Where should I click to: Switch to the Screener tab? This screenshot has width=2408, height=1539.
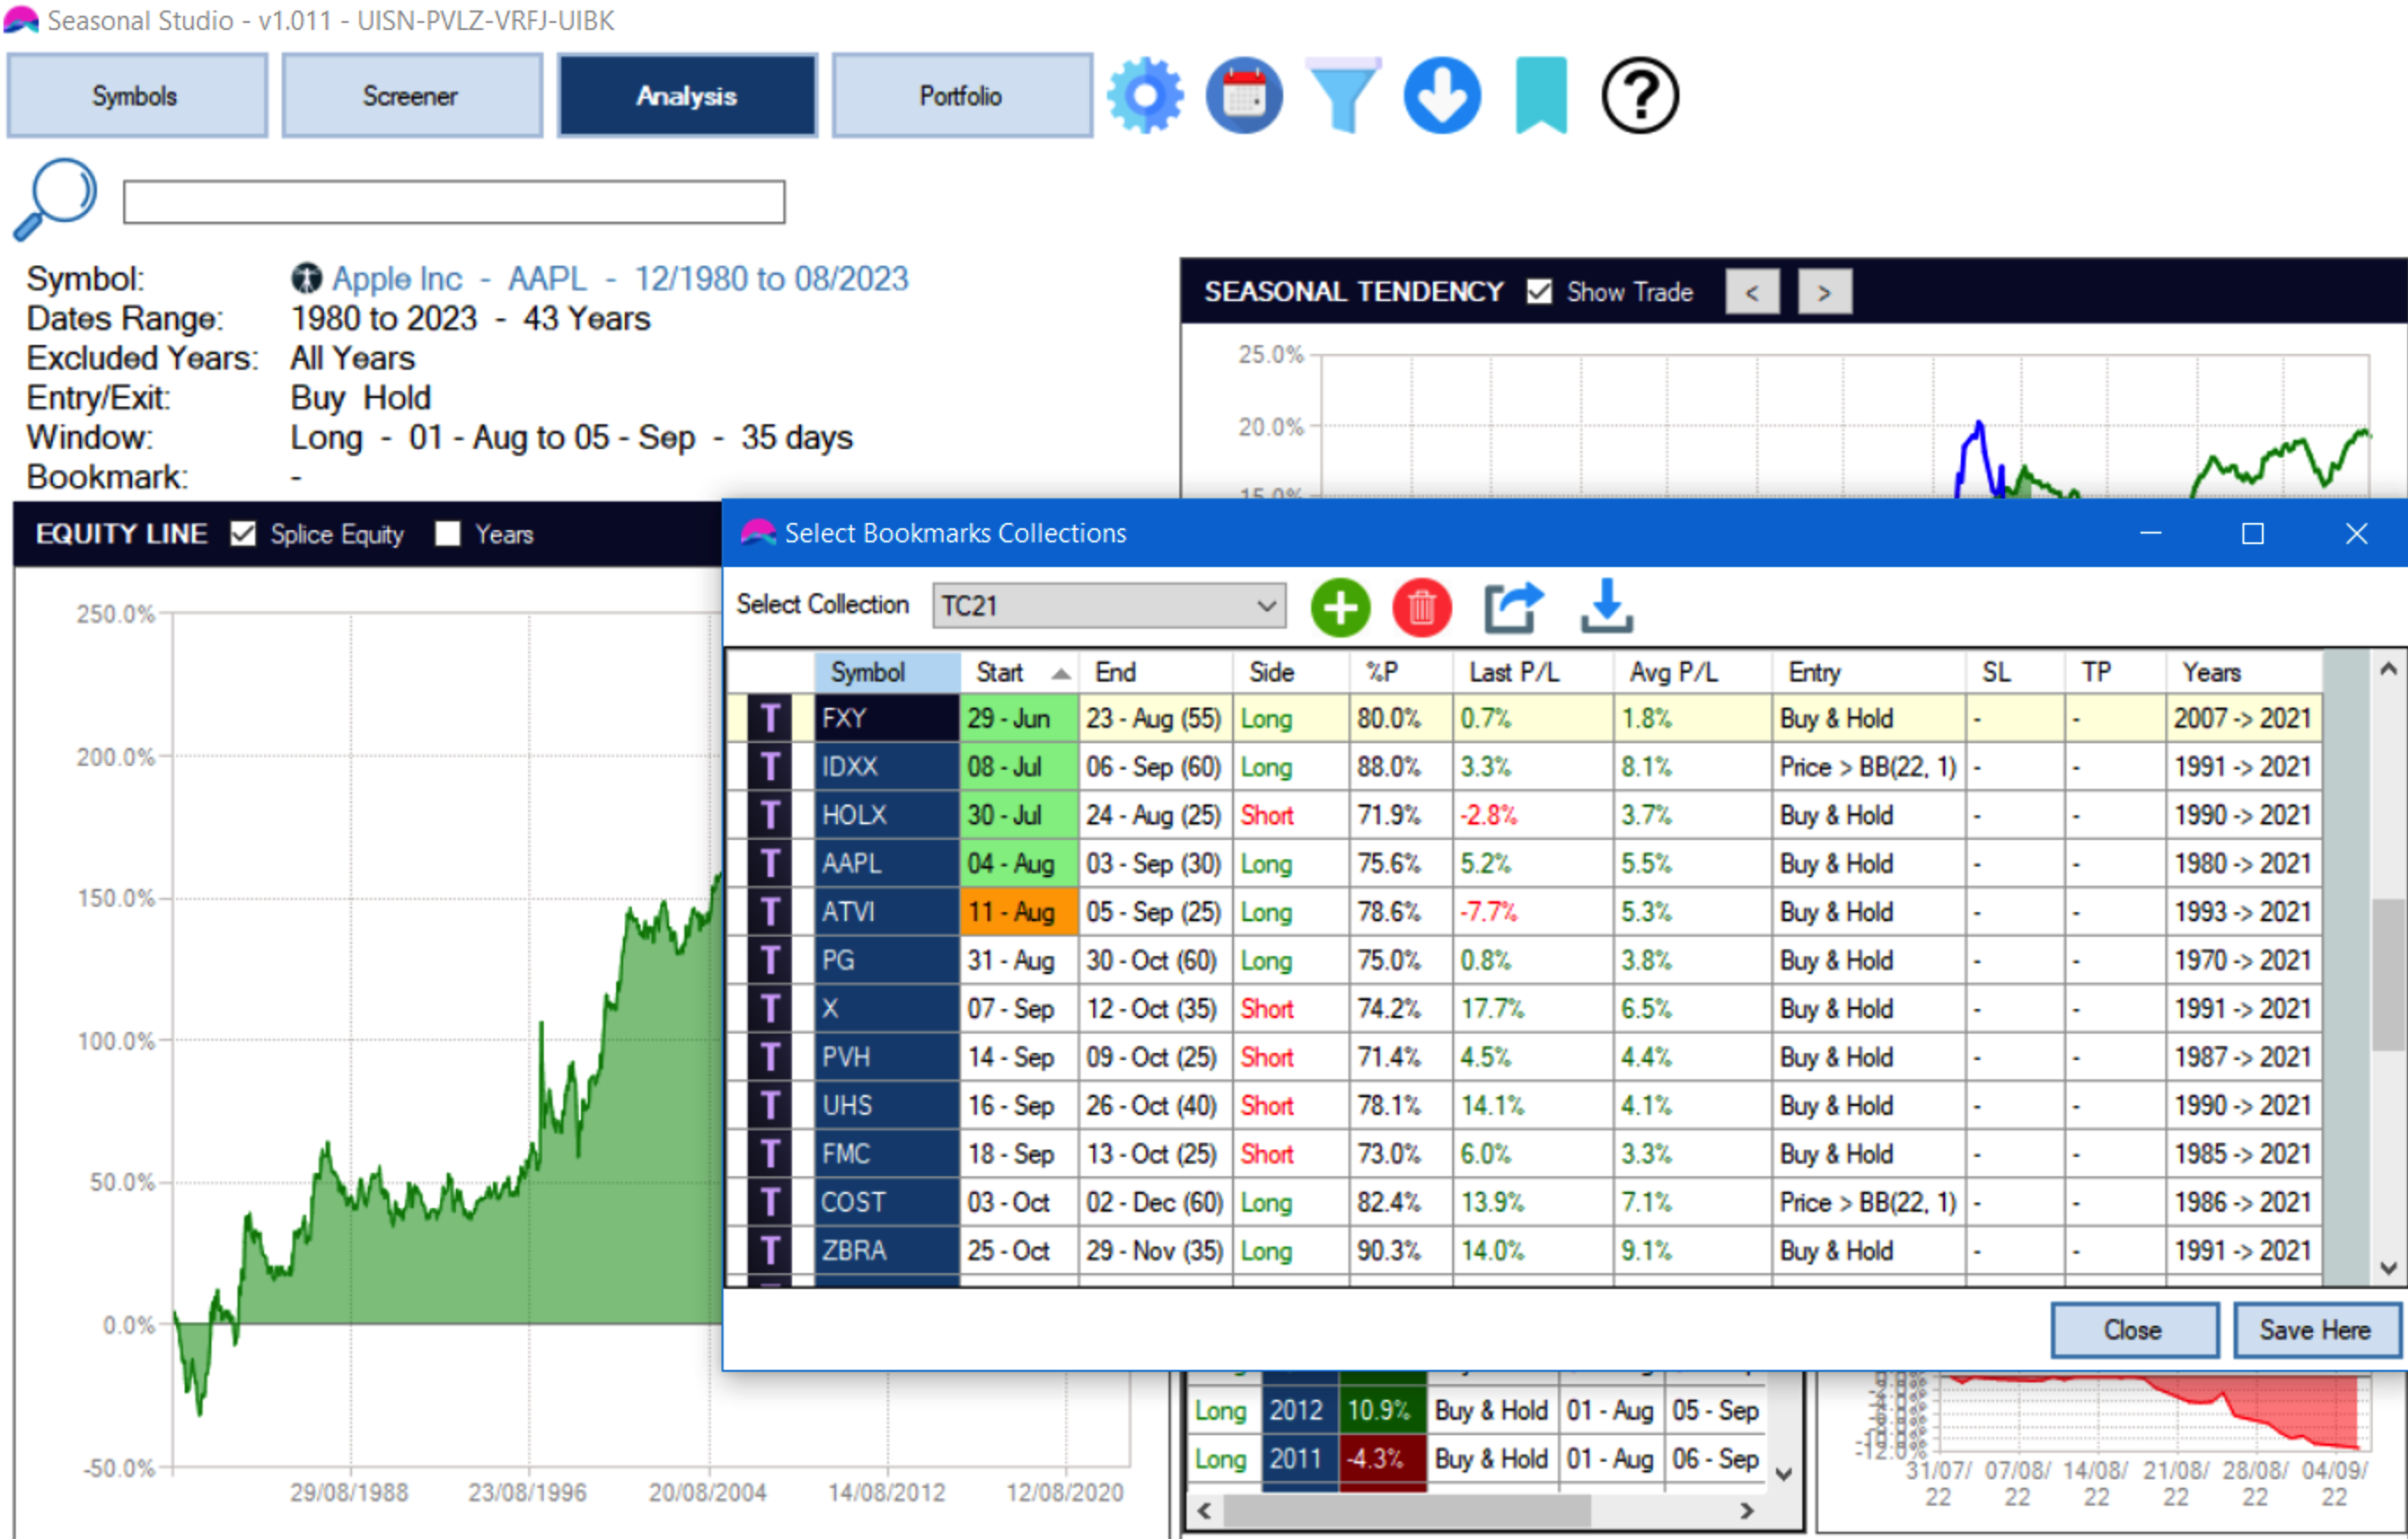(412, 96)
